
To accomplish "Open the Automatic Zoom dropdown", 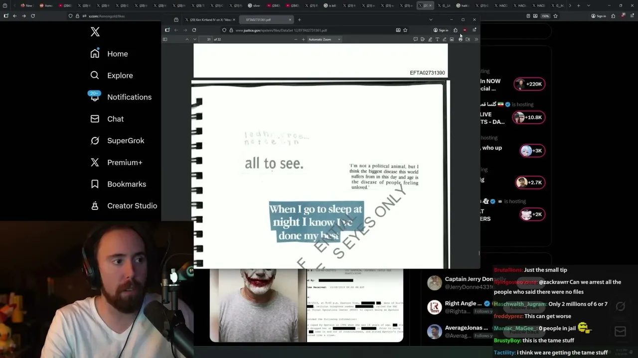I will 324,39.
